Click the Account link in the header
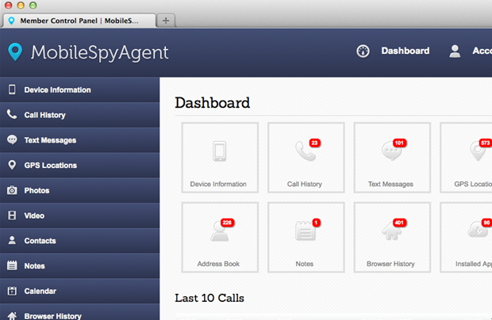This screenshot has height=320, width=492. click(x=482, y=51)
